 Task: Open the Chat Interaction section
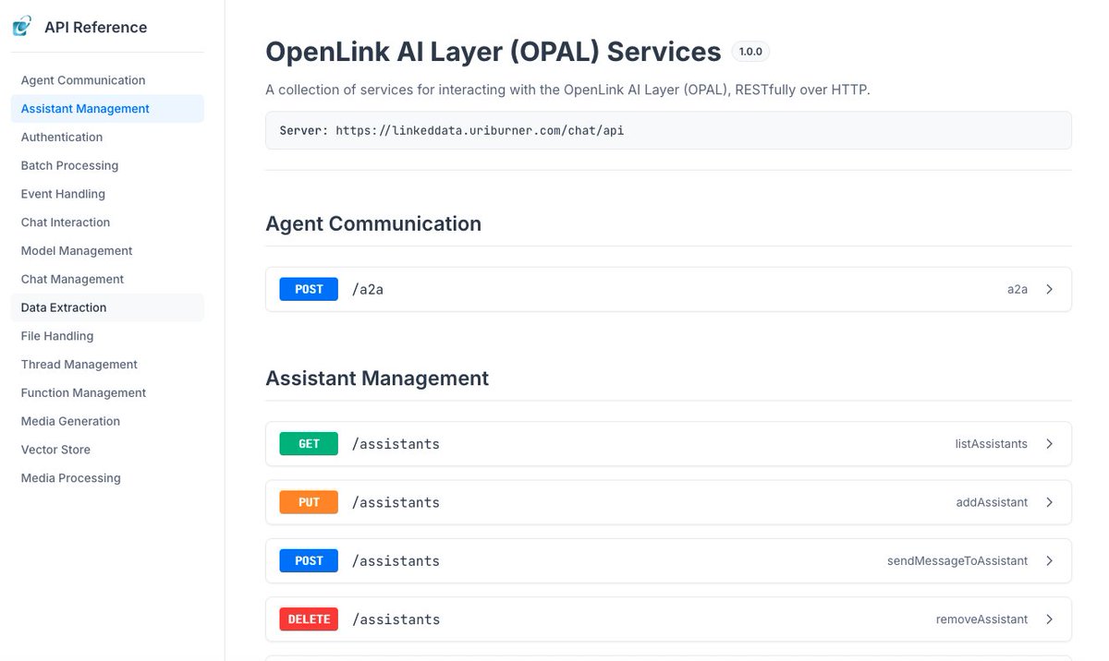pos(65,222)
